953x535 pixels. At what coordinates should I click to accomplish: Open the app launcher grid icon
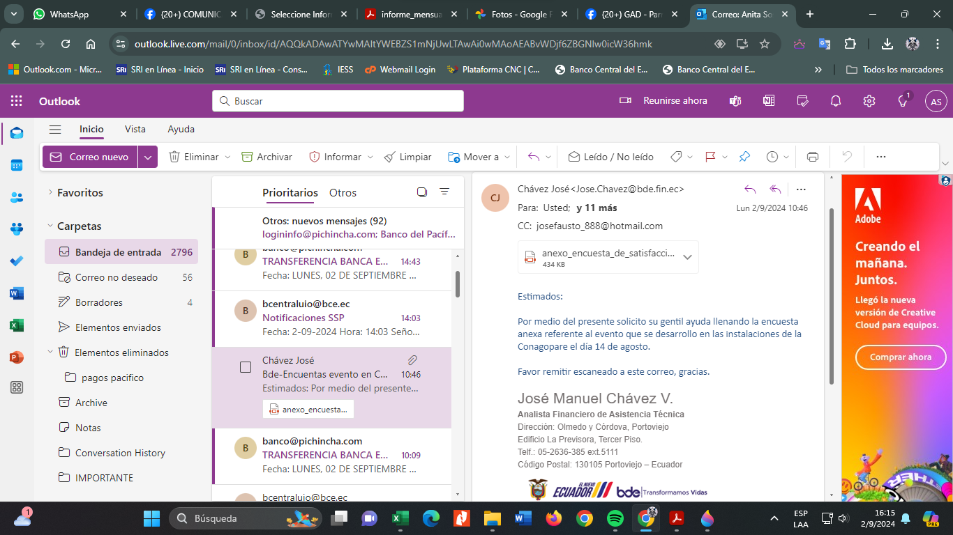pyautogui.click(x=17, y=101)
